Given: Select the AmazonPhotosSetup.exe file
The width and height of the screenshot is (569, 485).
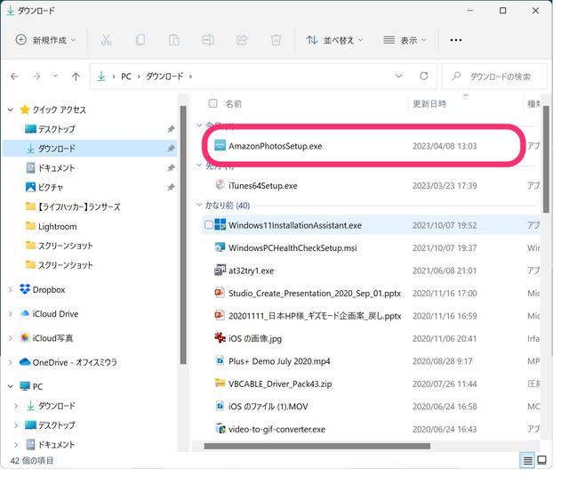Looking at the screenshot, I should pos(275,145).
